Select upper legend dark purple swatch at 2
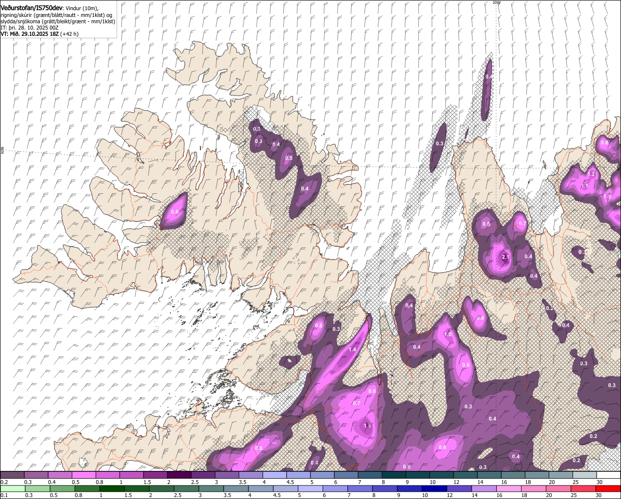The width and height of the screenshot is (621, 499). click(179, 475)
